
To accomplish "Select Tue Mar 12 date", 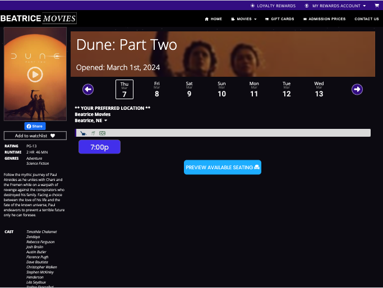I will click(x=287, y=89).
